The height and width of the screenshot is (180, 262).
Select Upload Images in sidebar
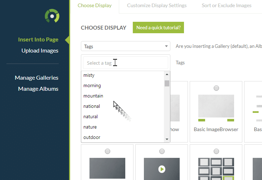point(40,50)
